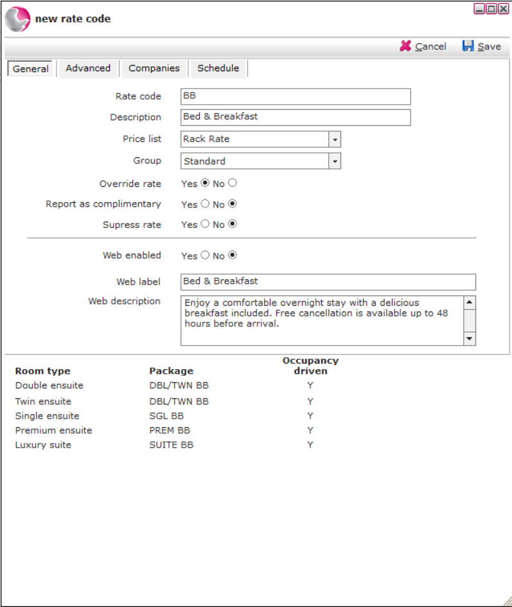The width and height of the screenshot is (512, 607).
Task: Click the window resize grip corner
Action: coord(506,601)
